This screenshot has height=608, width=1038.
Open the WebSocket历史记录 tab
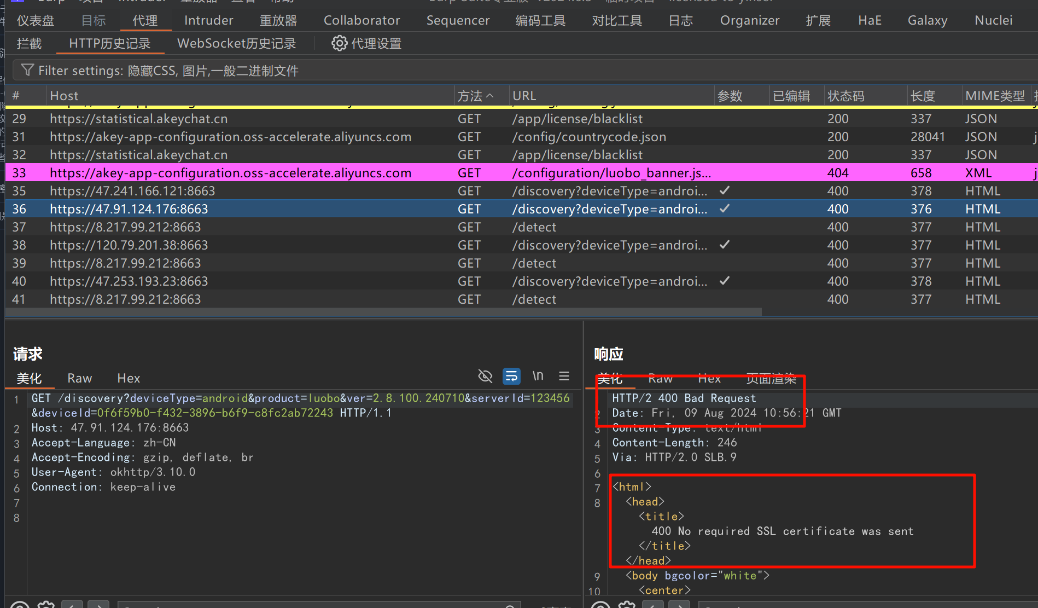click(236, 43)
